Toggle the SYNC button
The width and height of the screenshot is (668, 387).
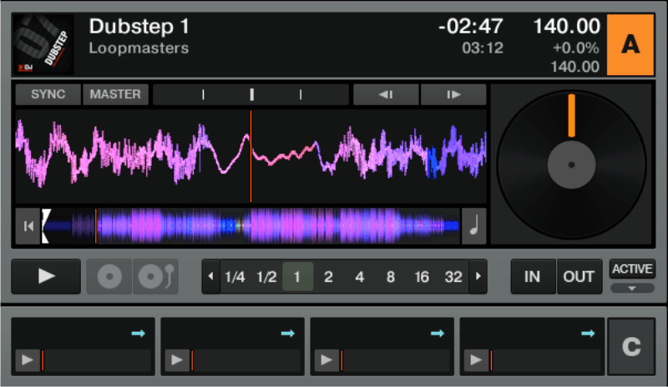point(48,94)
